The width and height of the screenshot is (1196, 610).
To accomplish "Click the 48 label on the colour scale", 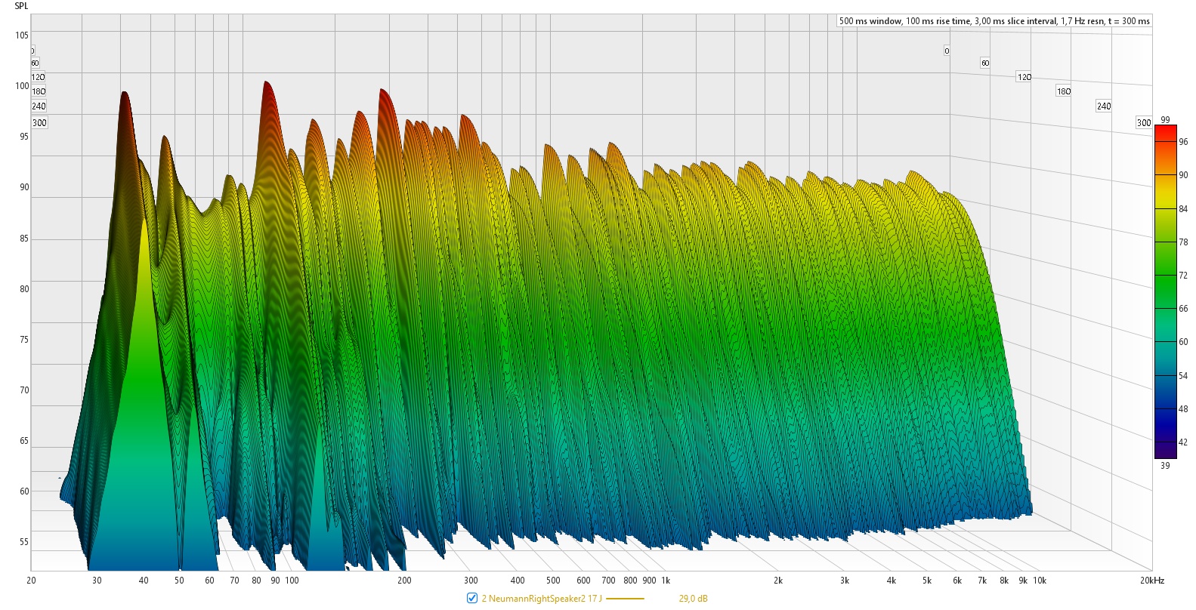I will 1183,409.
